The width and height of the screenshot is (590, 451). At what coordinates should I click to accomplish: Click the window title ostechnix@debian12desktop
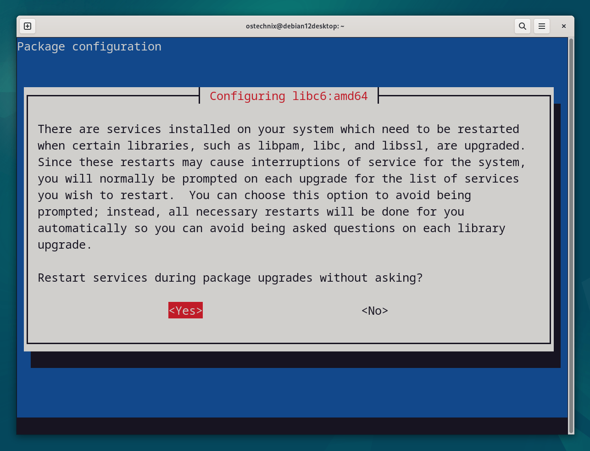click(x=295, y=26)
